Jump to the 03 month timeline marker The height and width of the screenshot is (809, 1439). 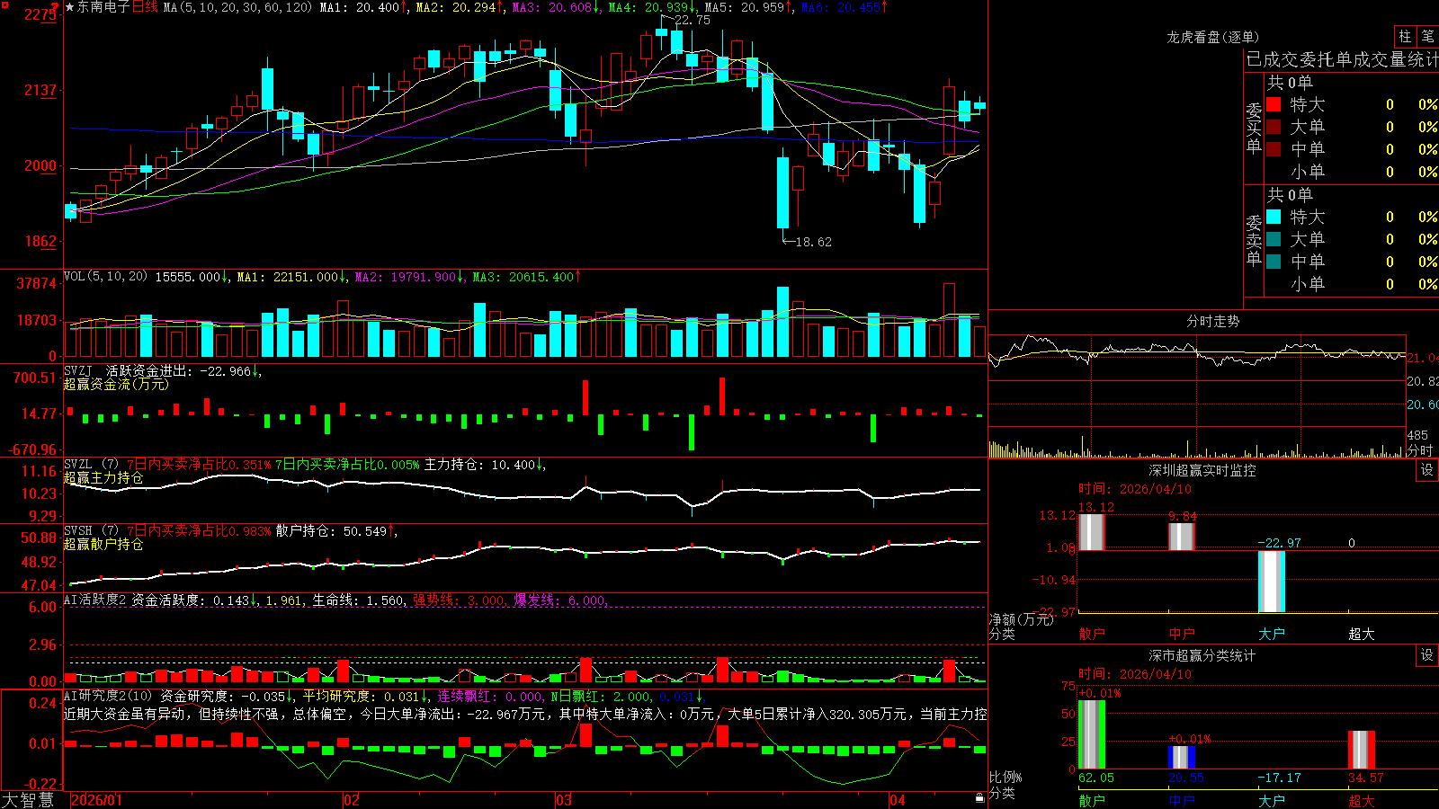pyautogui.click(x=564, y=800)
